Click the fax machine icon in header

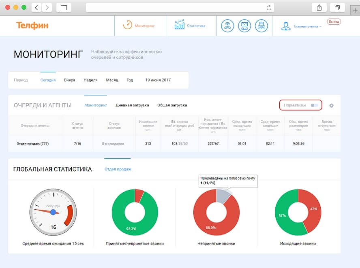click(x=261, y=25)
